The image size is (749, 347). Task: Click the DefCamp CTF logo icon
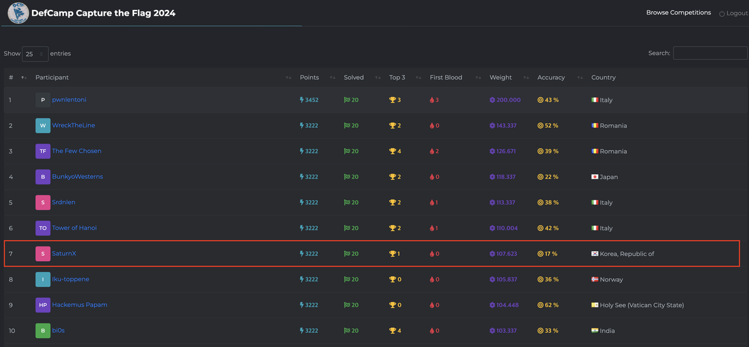point(18,13)
